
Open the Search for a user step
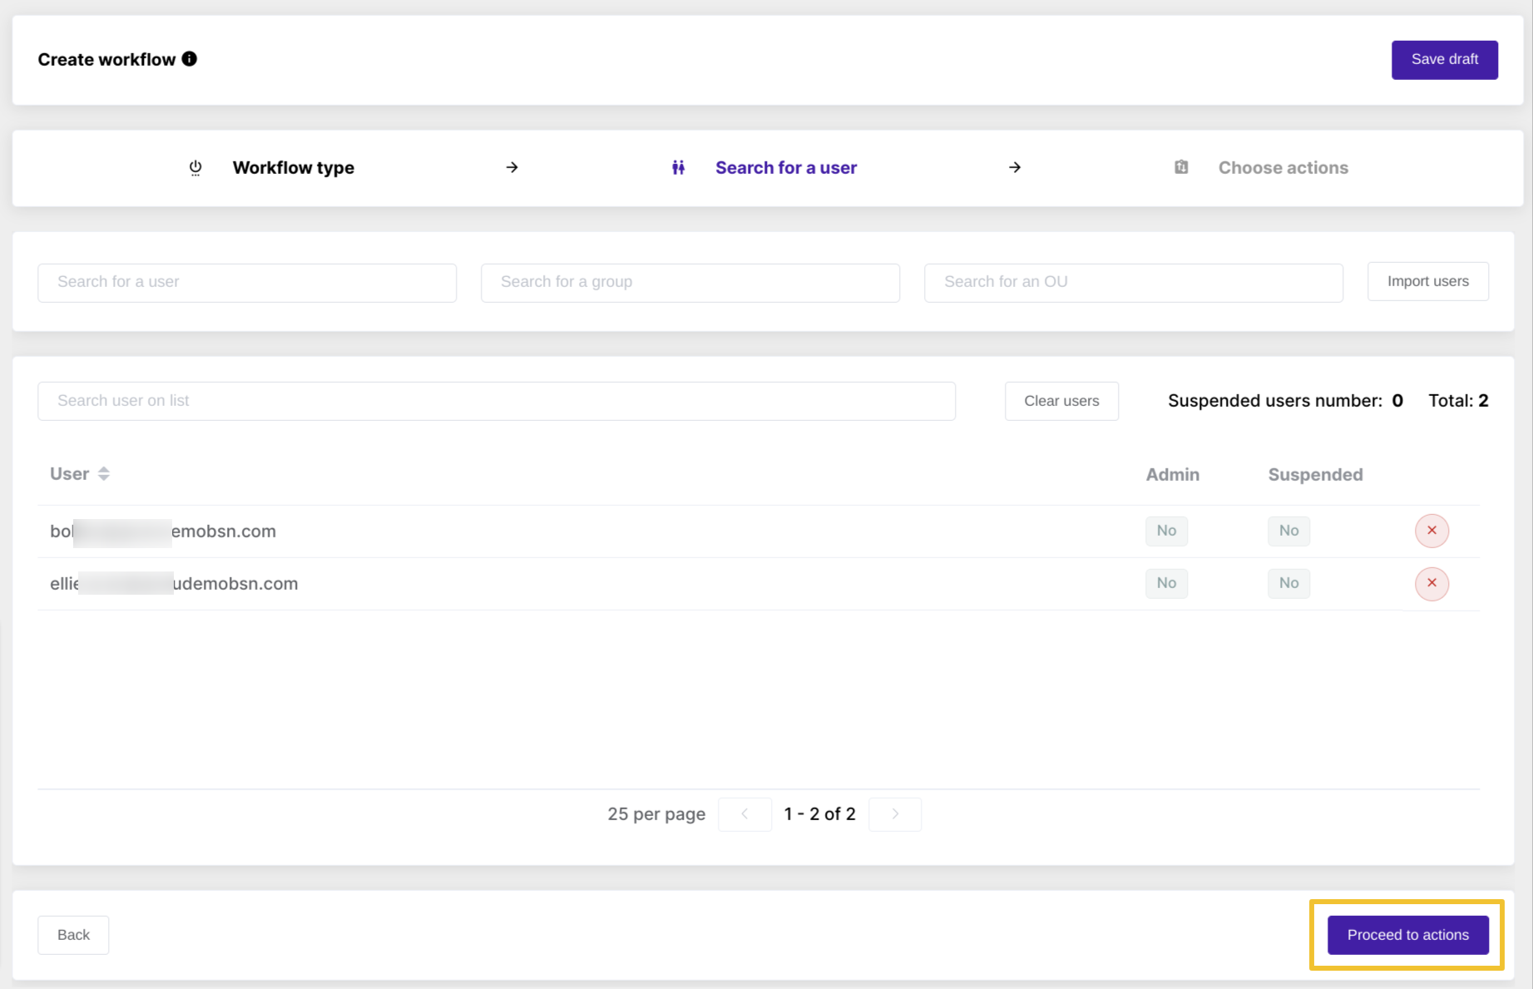point(786,168)
